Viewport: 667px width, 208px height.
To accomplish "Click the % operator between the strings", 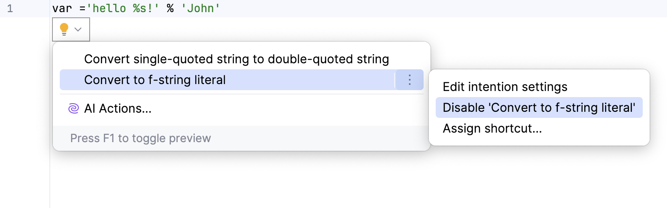I will 170,8.
